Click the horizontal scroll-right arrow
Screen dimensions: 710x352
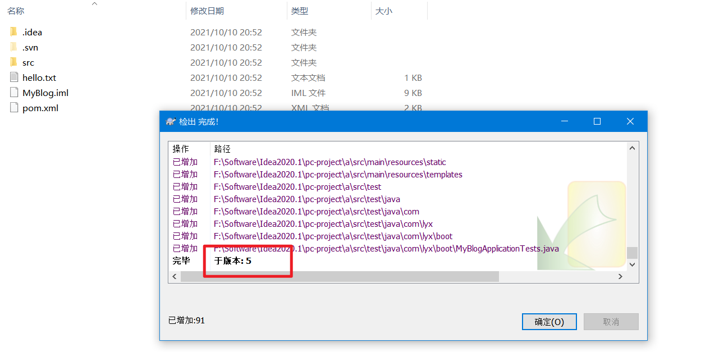tap(620, 276)
